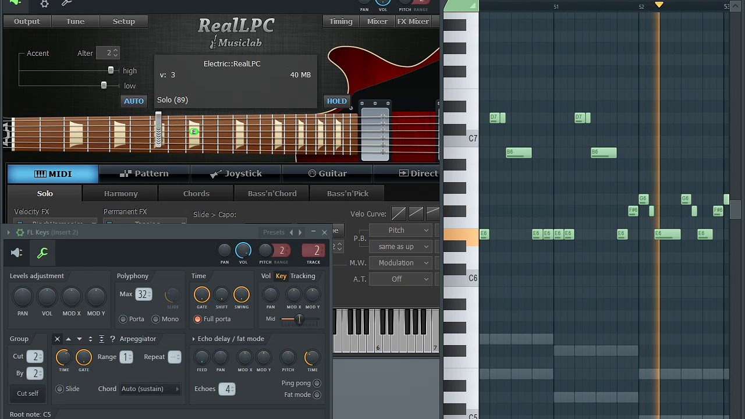Adjust the Polyphony Max value 32
Image resolution: width=745 pixels, height=419 pixels.
pyautogui.click(x=144, y=294)
